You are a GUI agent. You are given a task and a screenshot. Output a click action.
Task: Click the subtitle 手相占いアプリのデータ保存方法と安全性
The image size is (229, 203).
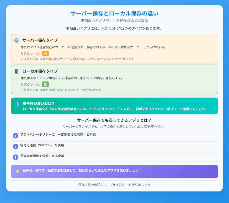114,20
